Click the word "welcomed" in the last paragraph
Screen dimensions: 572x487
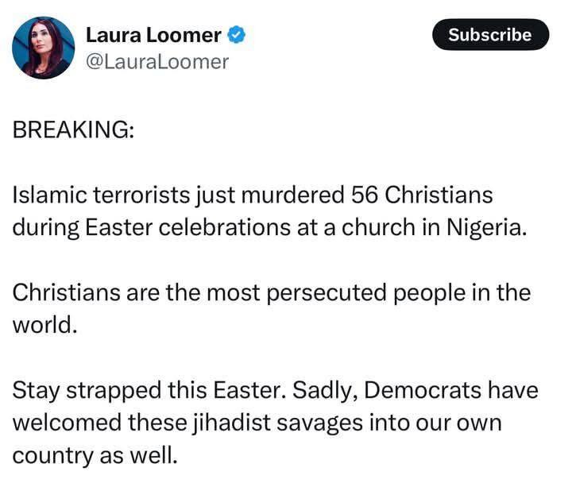[x=67, y=423]
